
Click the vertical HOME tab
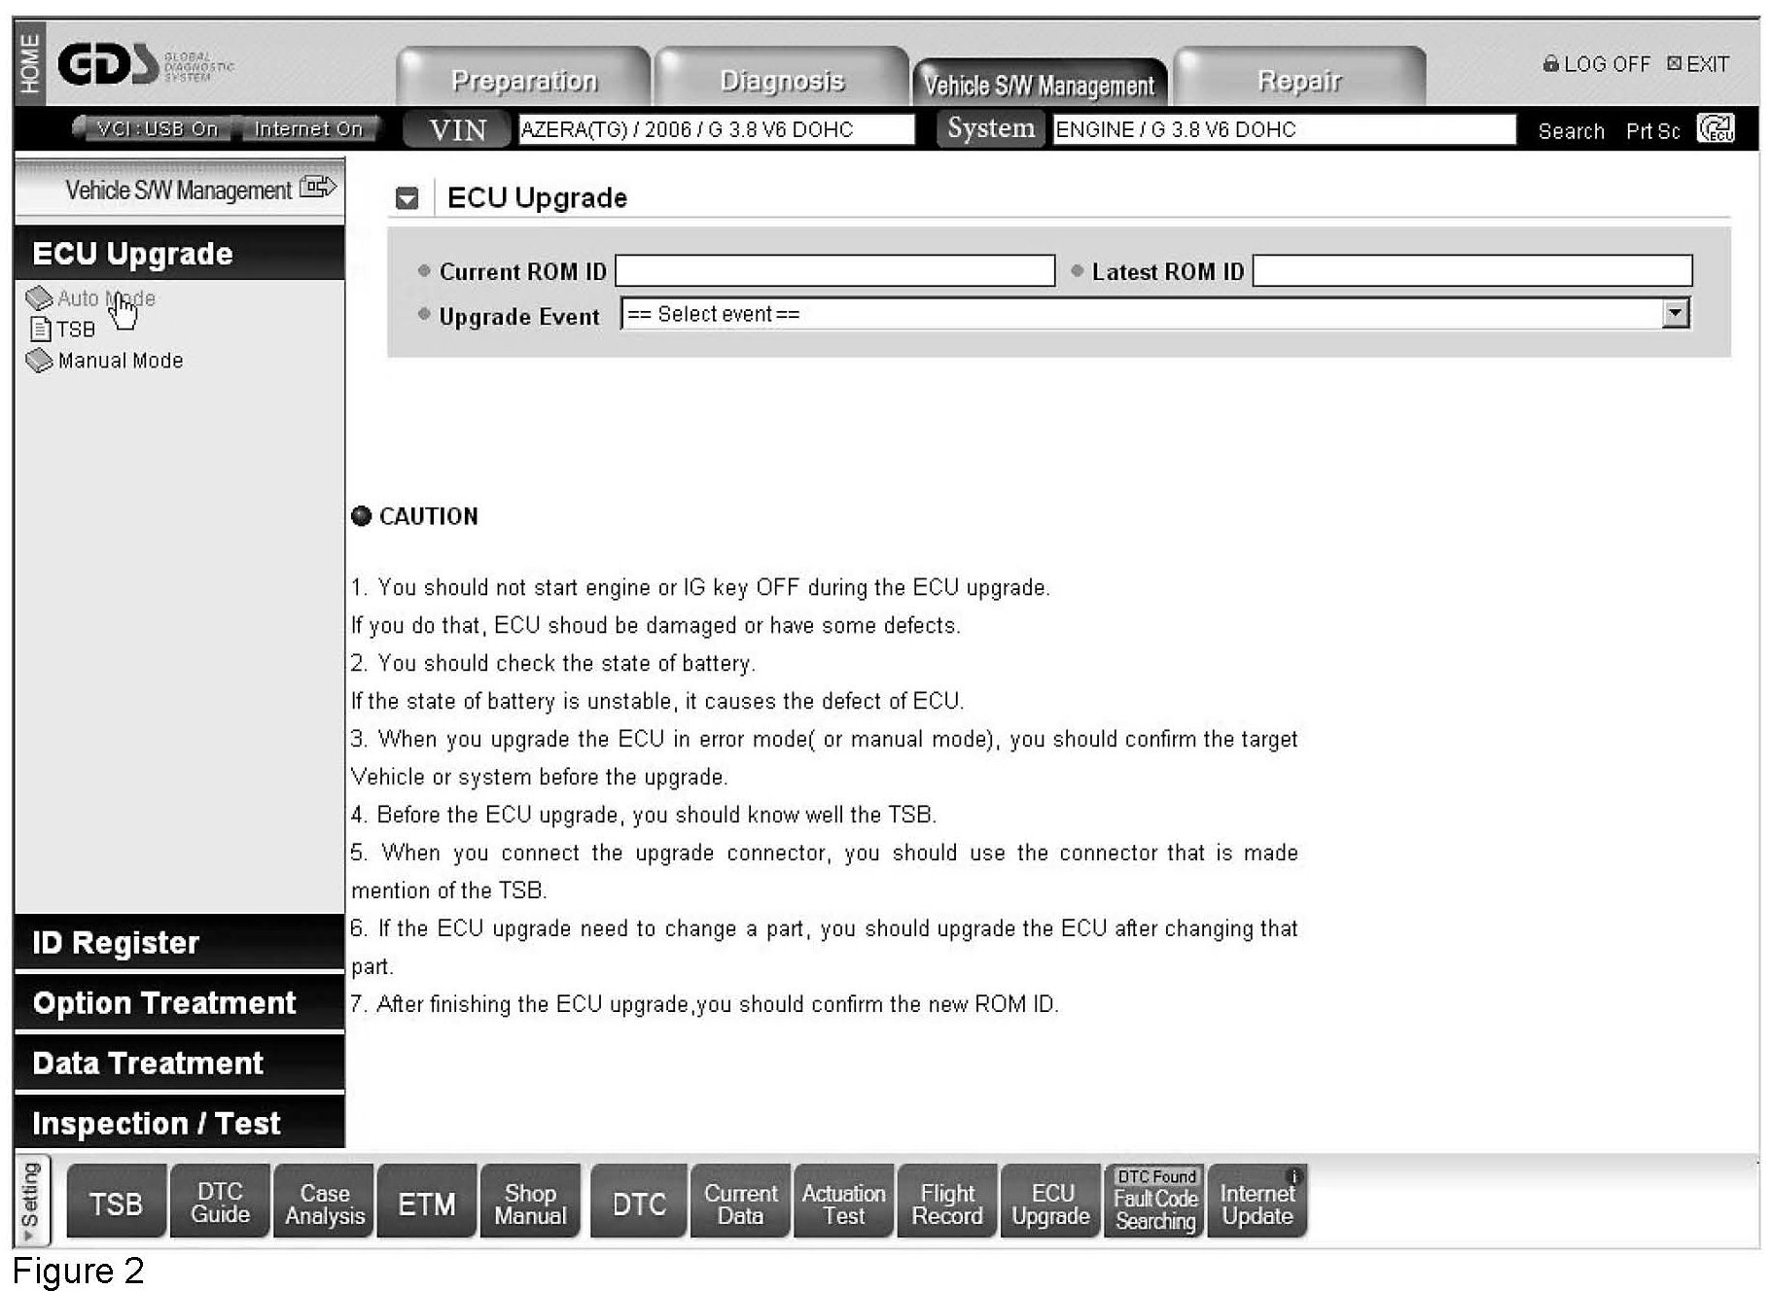pos(30,63)
